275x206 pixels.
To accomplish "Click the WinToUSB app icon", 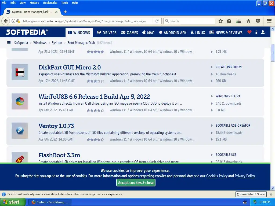I will 20,101.
